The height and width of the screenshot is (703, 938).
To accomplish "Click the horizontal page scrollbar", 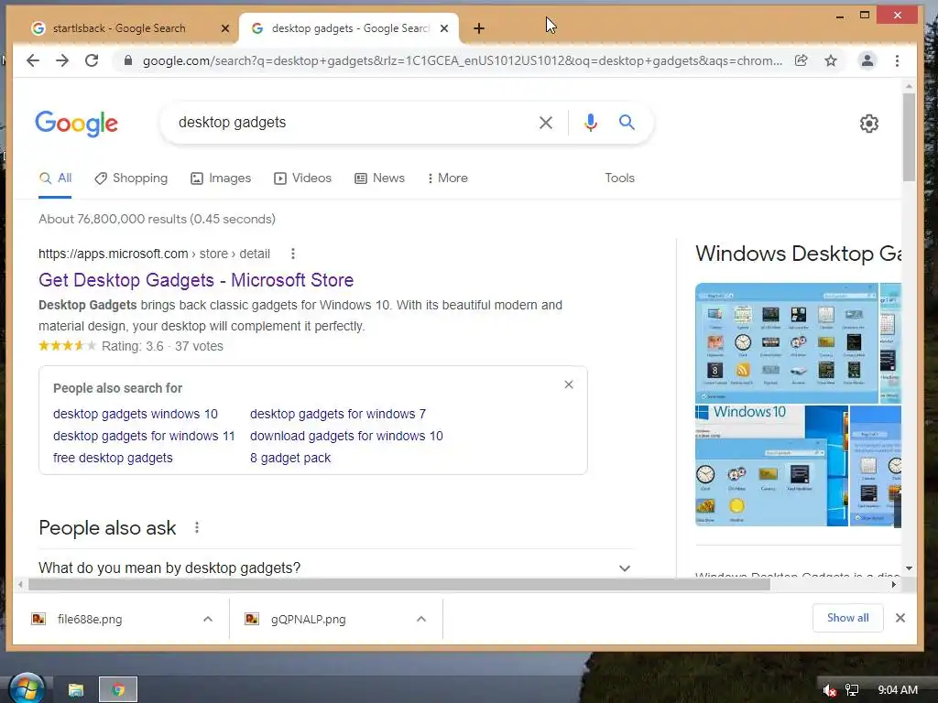I will (x=399, y=585).
